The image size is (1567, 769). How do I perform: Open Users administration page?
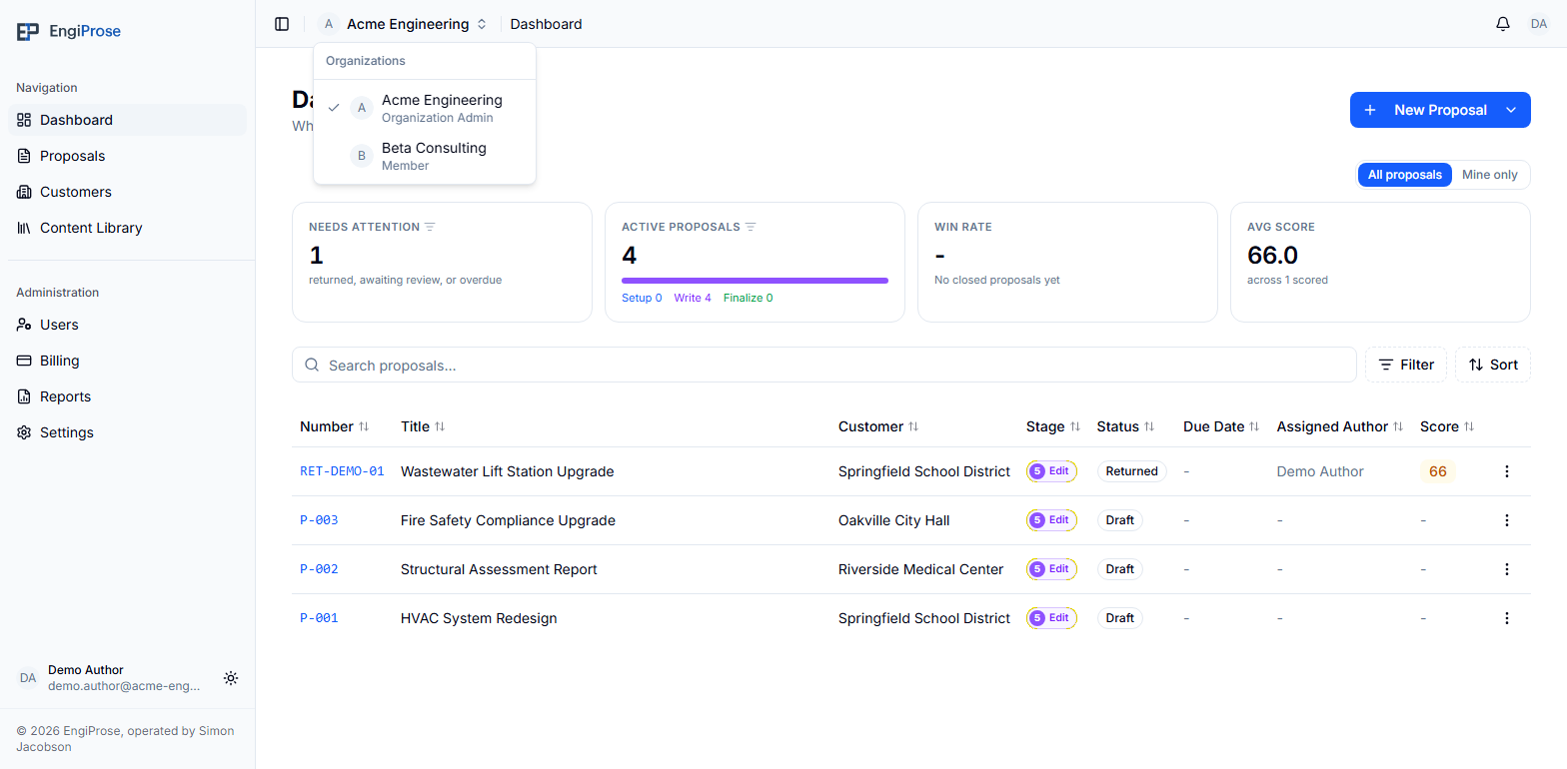pos(127,325)
